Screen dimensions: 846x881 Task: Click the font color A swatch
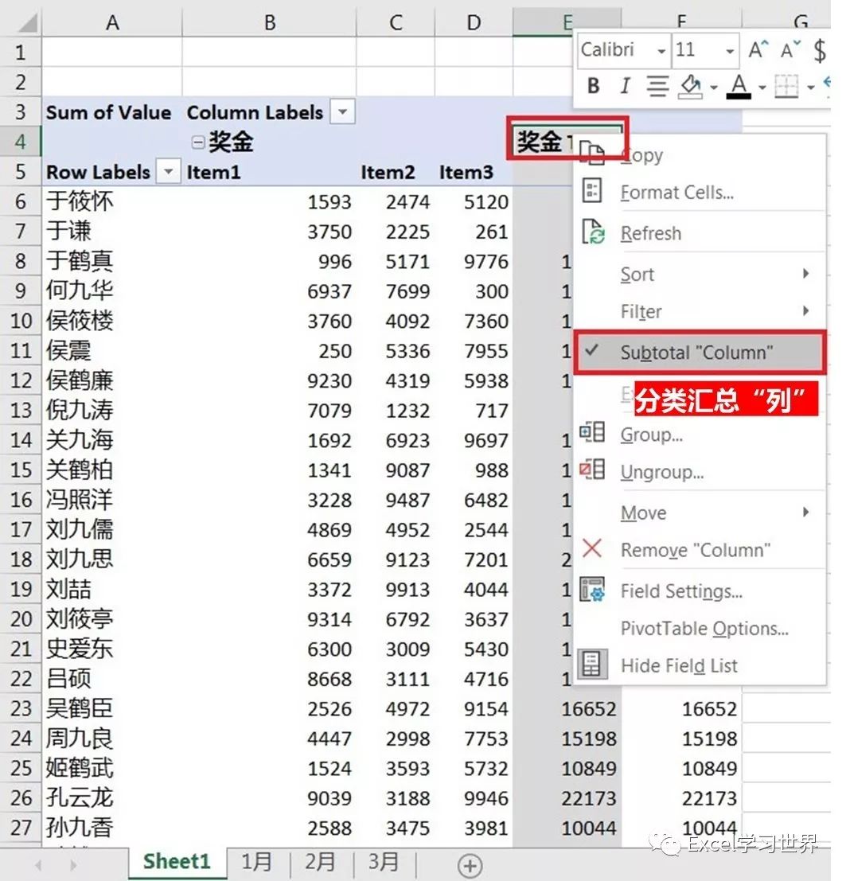(739, 86)
